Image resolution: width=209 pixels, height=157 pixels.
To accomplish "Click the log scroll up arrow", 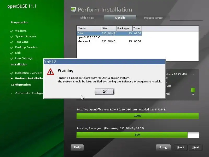I will tap(193, 75).
